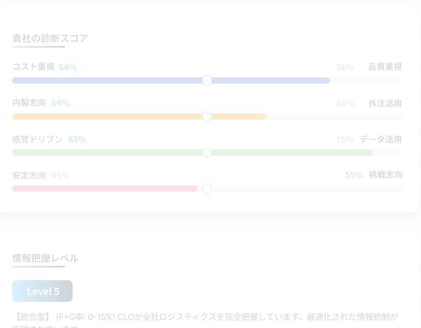Click the 外注活用 label

(385, 103)
